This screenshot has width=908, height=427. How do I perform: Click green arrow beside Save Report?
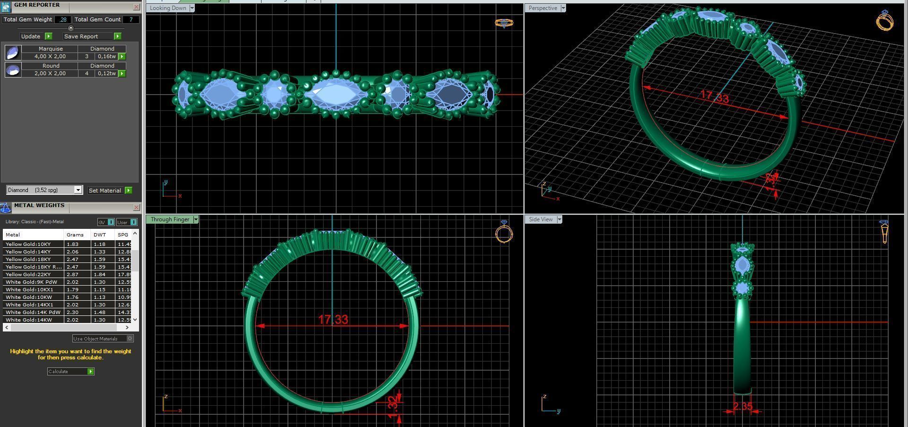[x=117, y=36]
